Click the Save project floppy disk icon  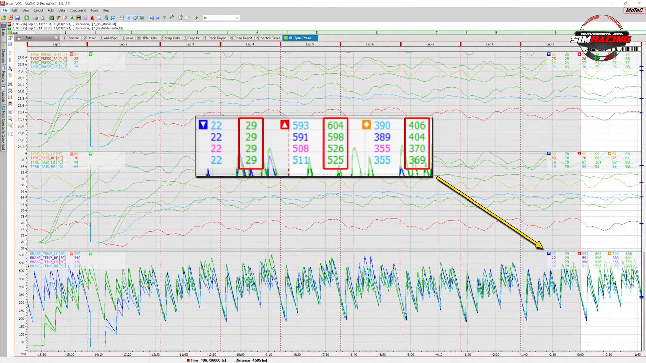18,18
